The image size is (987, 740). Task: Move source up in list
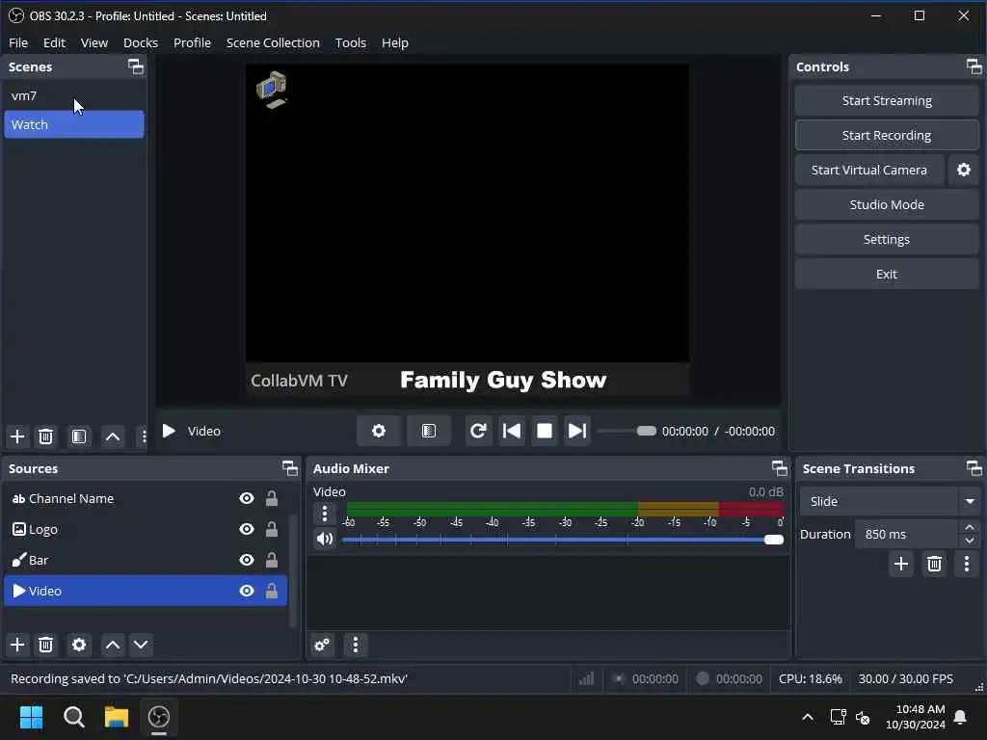[113, 645]
